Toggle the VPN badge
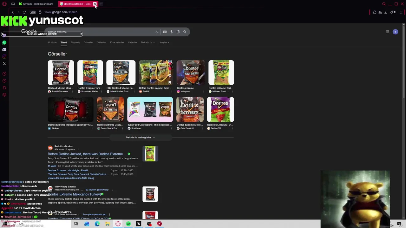406x228 pixels. 33,12
